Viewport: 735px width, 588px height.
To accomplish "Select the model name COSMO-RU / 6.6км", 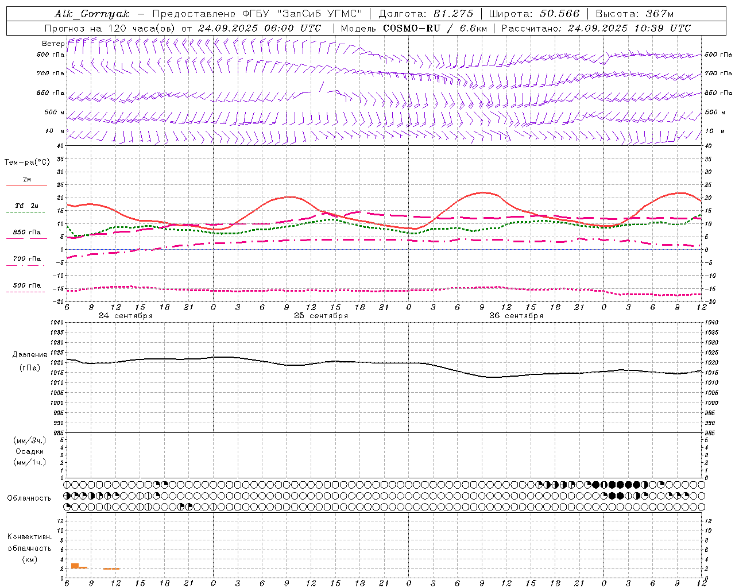I will (435, 28).
